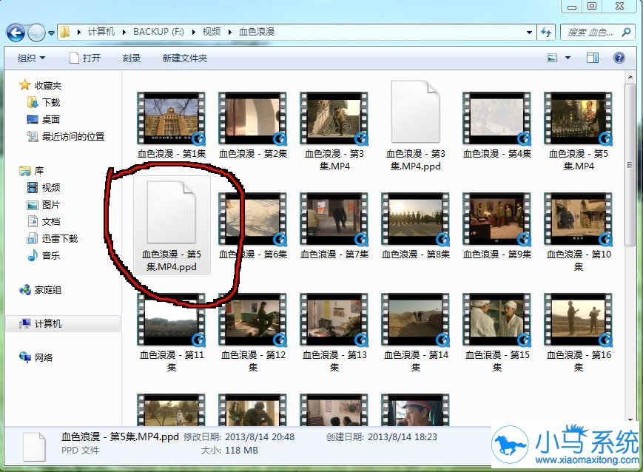
Task: Select BACKUP (F:) in the address breadcrumb
Action: pyautogui.click(x=158, y=32)
